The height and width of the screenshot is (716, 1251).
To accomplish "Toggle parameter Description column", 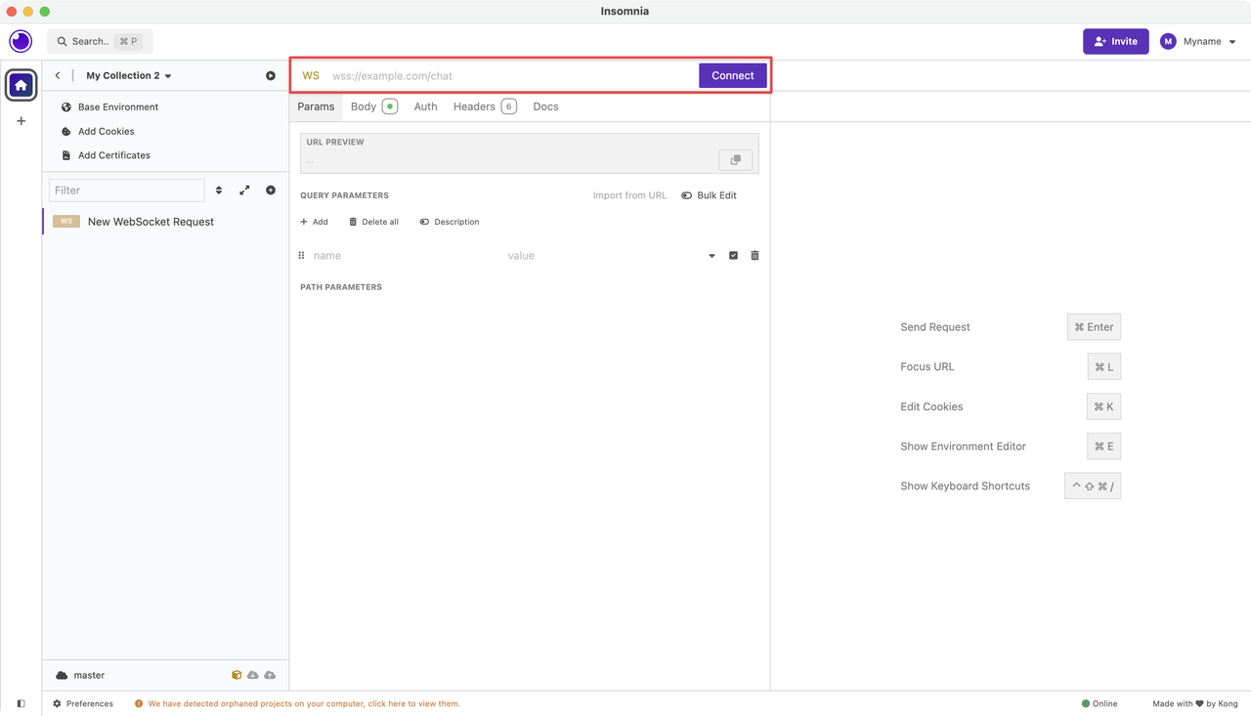I will pyautogui.click(x=450, y=222).
